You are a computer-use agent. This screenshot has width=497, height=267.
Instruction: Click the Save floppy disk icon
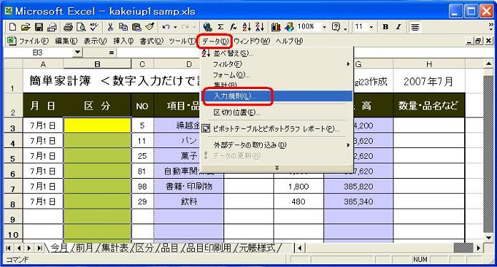click(39, 27)
